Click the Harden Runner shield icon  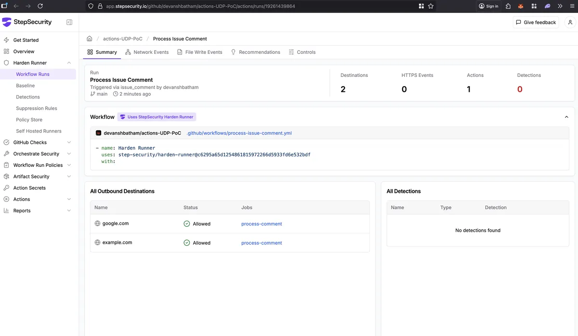click(6, 63)
